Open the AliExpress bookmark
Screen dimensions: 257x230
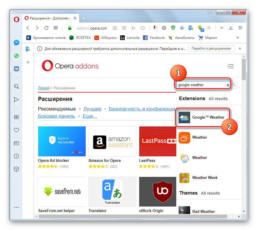(106, 38)
